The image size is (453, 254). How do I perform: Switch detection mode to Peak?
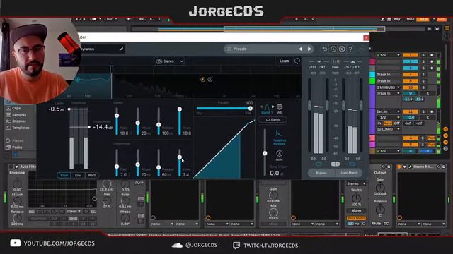pyautogui.click(x=64, y=175)
